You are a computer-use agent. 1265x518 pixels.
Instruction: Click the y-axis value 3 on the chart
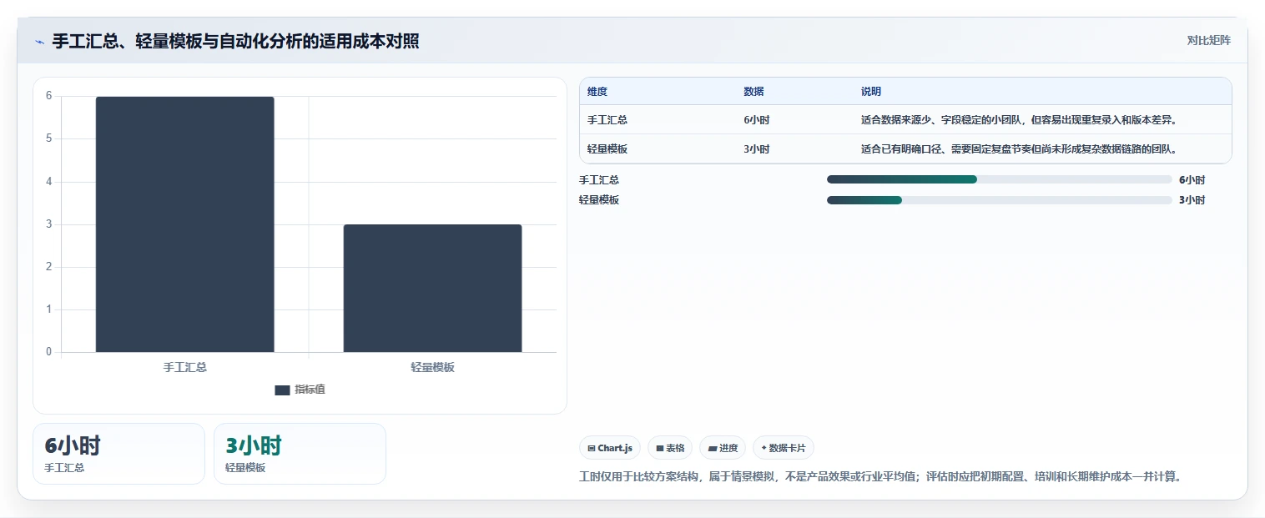click(x=48, y=224)
